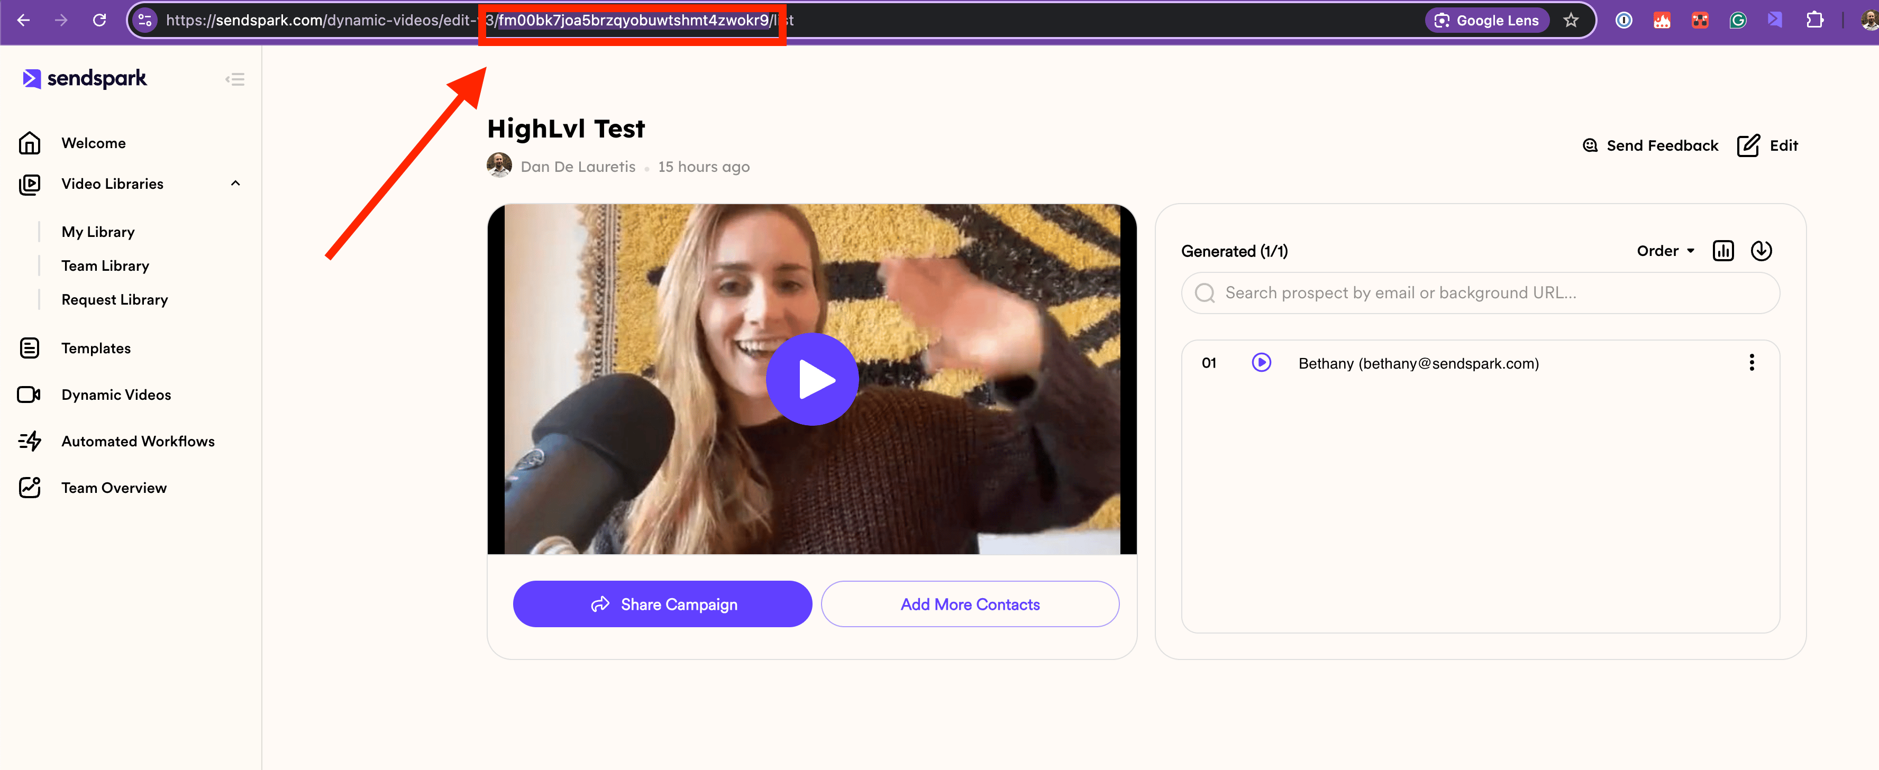The height and width of the screenshot is (770, 1879).
Task: Open the Sendspark extension icon in toolbar
Action: [1775, 20]
